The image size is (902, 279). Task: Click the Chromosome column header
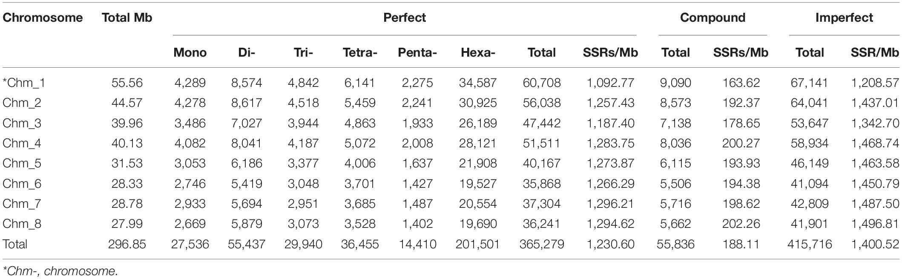pyautogui.click(x=43, y=18)
